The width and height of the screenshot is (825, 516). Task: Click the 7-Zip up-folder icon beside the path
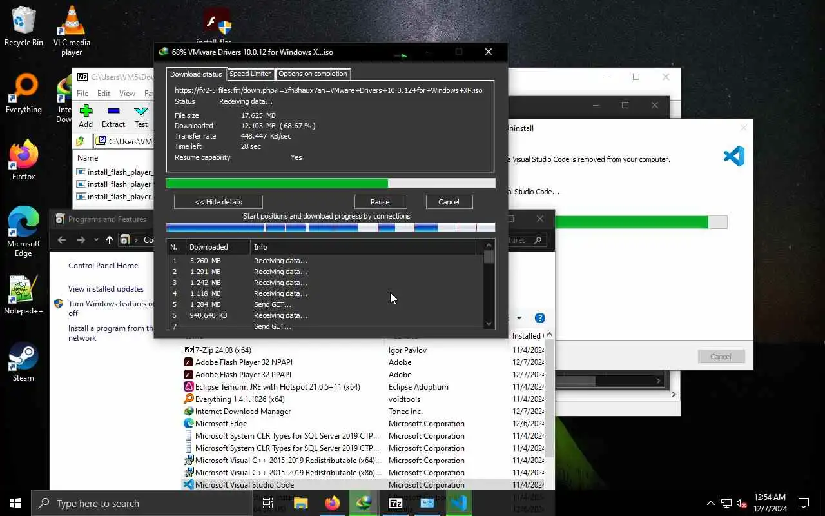[81, 141]
